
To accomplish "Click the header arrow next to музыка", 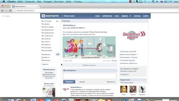I will click(130, 16).
